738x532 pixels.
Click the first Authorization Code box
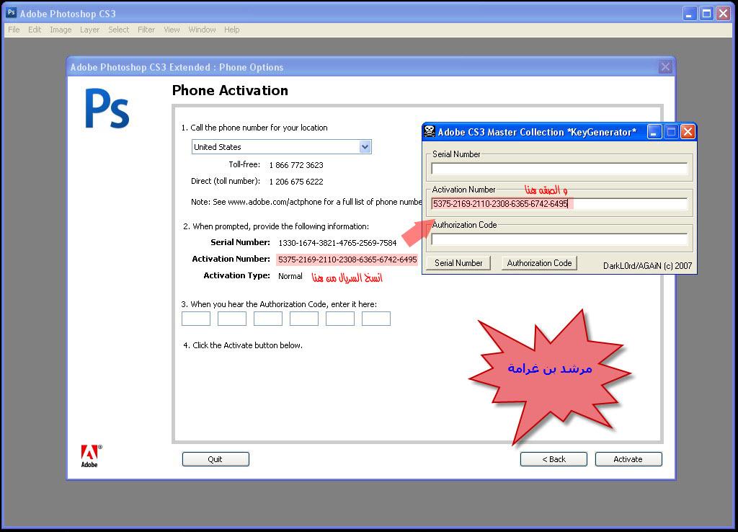point(196,319)
